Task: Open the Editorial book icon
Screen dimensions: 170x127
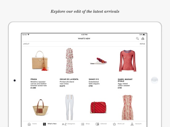Action: 97,124
